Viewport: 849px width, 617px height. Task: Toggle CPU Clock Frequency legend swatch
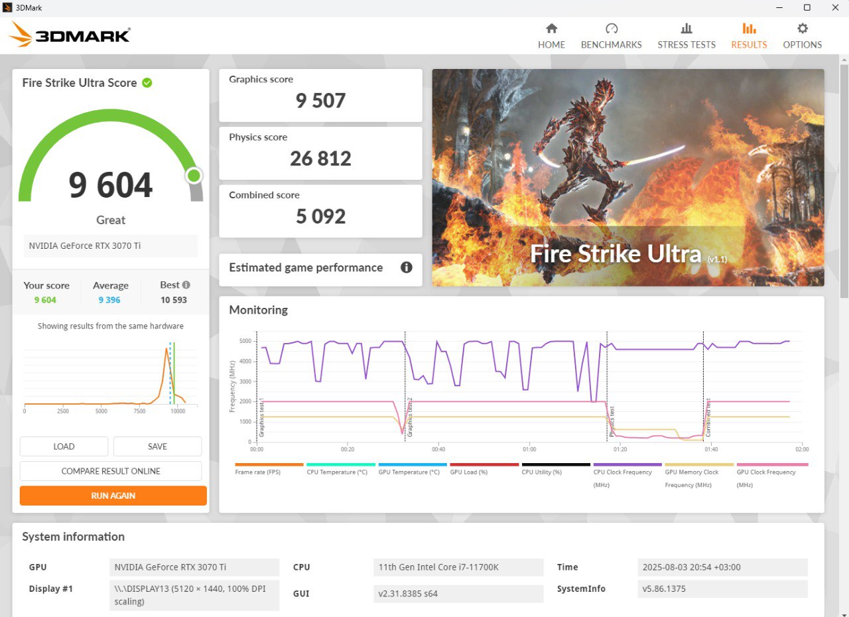(x=627, y=464)
